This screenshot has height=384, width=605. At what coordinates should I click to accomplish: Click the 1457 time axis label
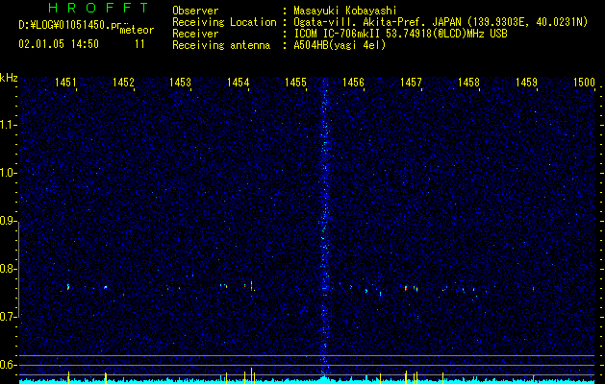point(411,82)
